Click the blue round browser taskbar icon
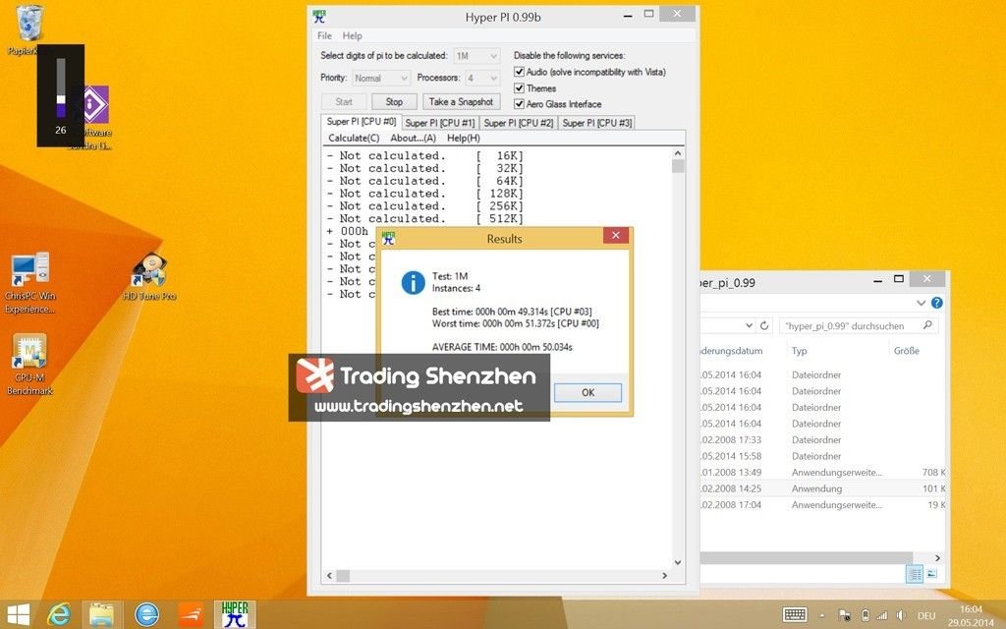This screenshot has height=629, width=1006. coord(147,614)
